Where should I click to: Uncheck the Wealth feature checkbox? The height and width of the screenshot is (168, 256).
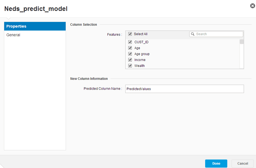click(x=130, y=65)
